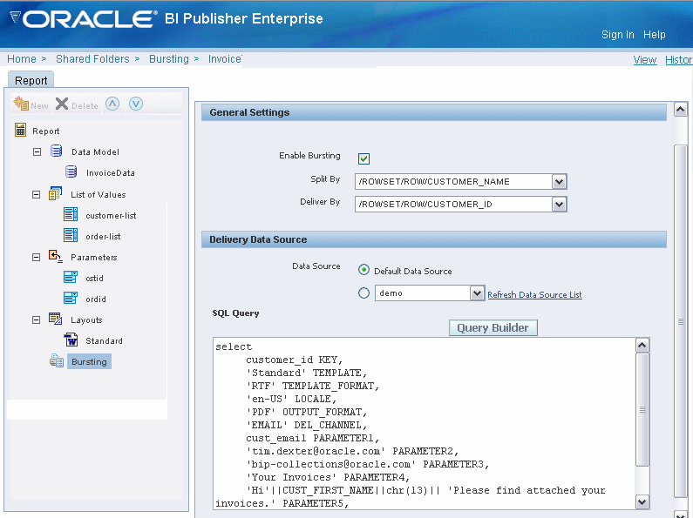Click the SQL query scrollbar down arrow
Screen dimensions: 693x518
642,501
